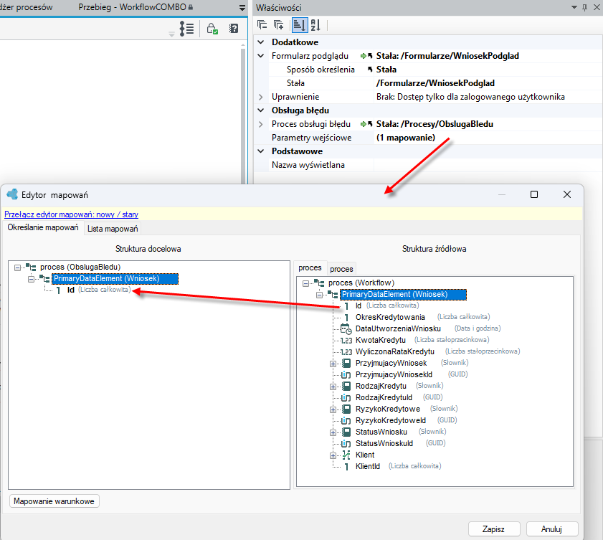Click the structure icon of proces (Workflow)
Screen dimensions: 603x540
click(319, 283)
